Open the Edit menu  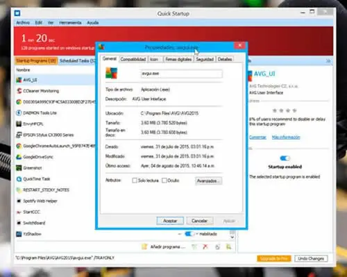(39, 23)
